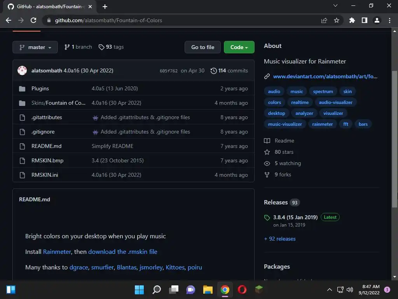
Task: Select the visualizer topic tag
Action: tap(333, 113)
